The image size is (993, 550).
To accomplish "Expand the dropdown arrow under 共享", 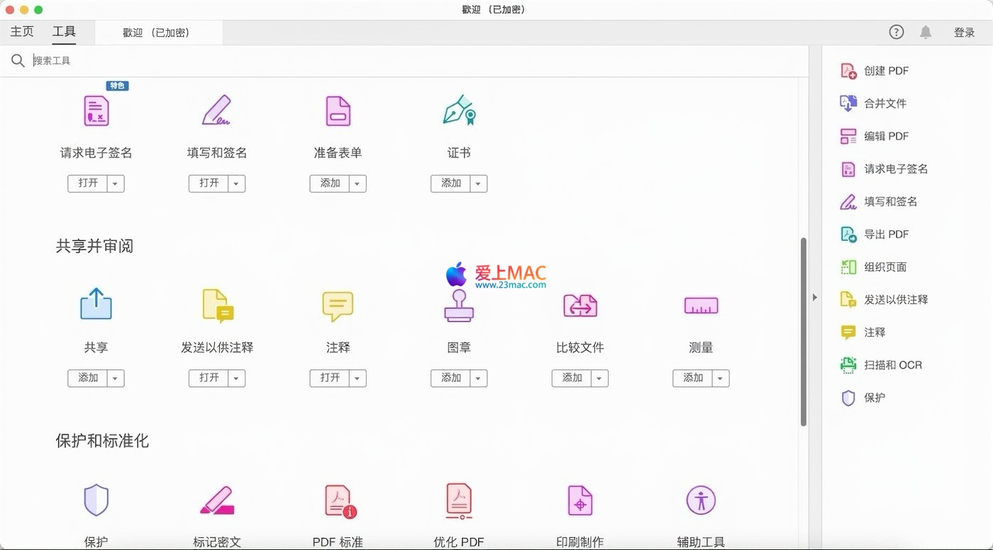I will 116,378.
